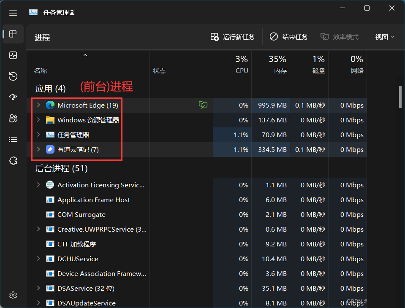Viewport: 405px width, 308px height.
Task: Click the Microsoft Edge process icon
Action: click(x=50, y=105)
